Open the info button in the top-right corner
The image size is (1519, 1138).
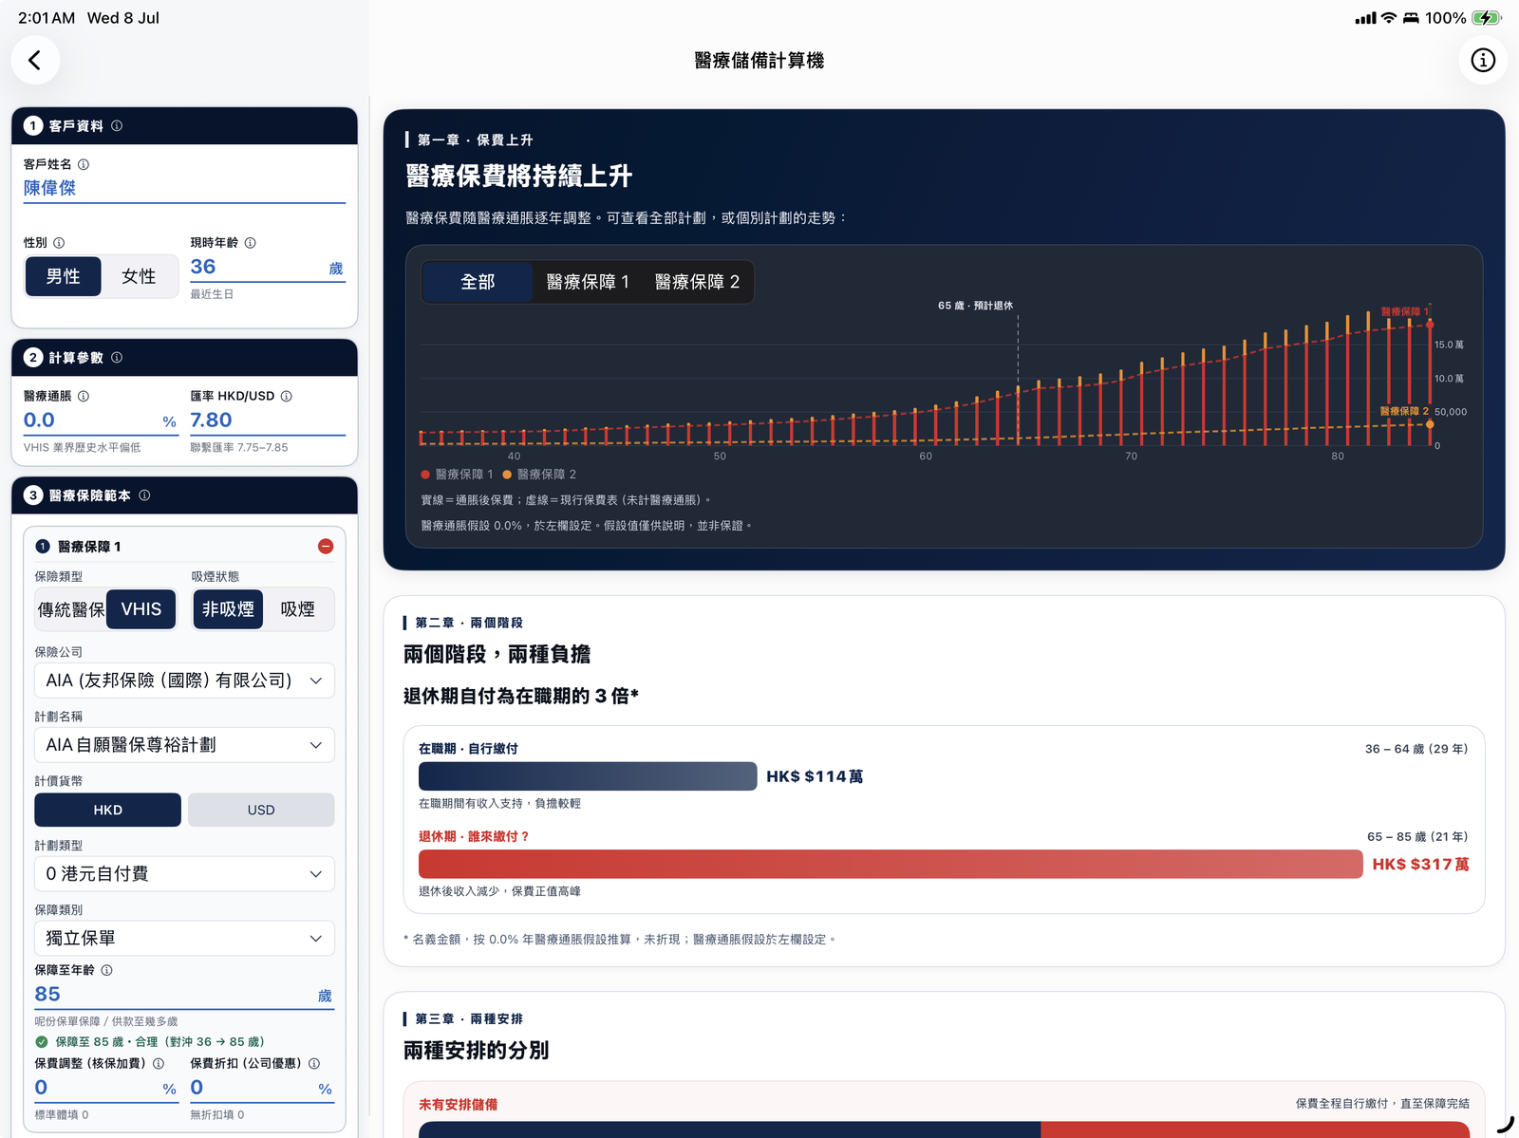(1483, 61)
